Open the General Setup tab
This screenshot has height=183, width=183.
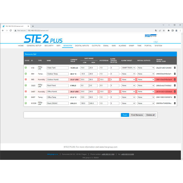[34, 45]
